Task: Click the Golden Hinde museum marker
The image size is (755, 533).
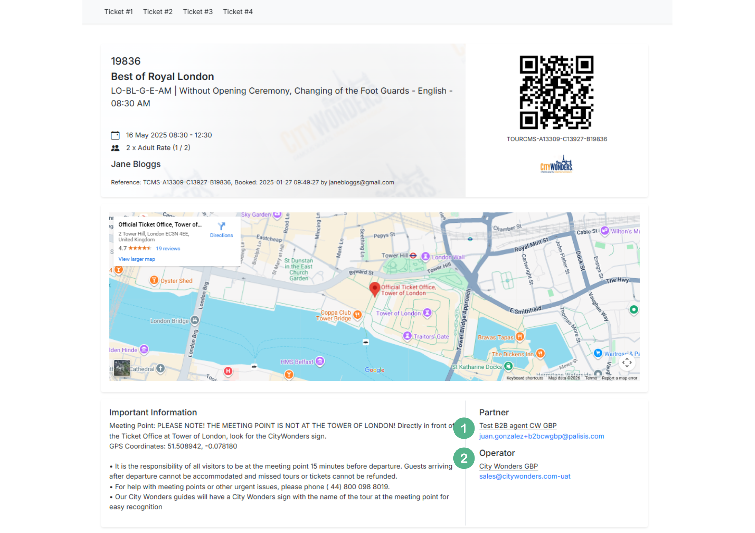Action: 144,350
